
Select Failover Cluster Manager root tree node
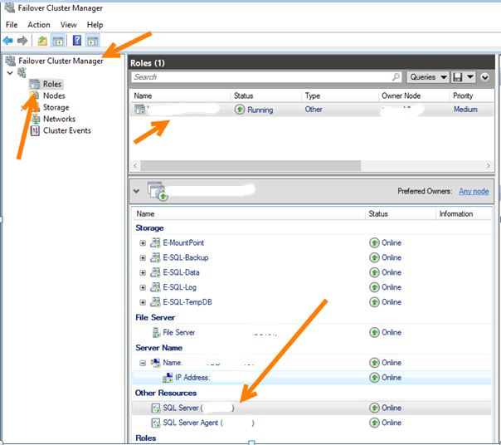pos(61,61)
